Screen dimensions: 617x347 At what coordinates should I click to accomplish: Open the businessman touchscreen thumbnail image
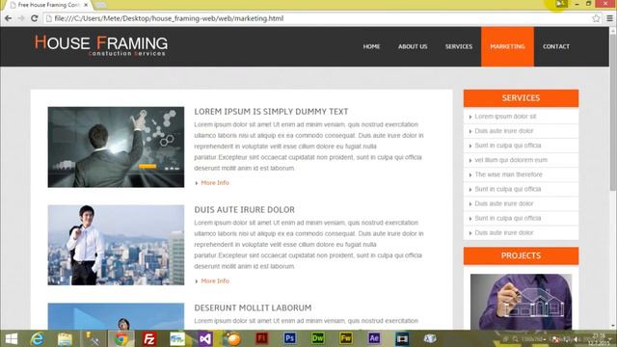116,147
